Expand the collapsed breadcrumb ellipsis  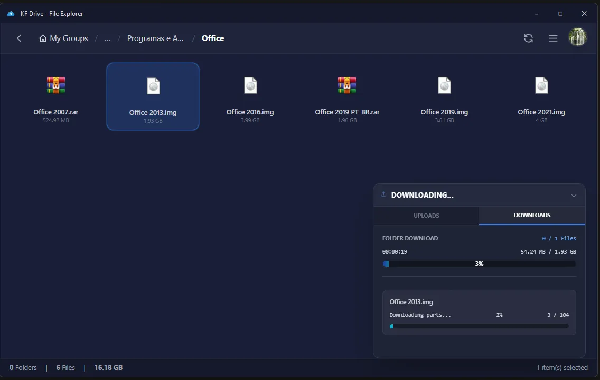click(107, 38)
